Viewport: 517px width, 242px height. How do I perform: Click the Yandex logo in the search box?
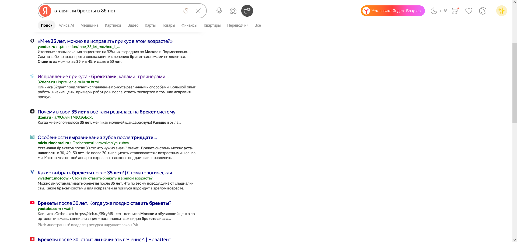click(x=45, y=11)
